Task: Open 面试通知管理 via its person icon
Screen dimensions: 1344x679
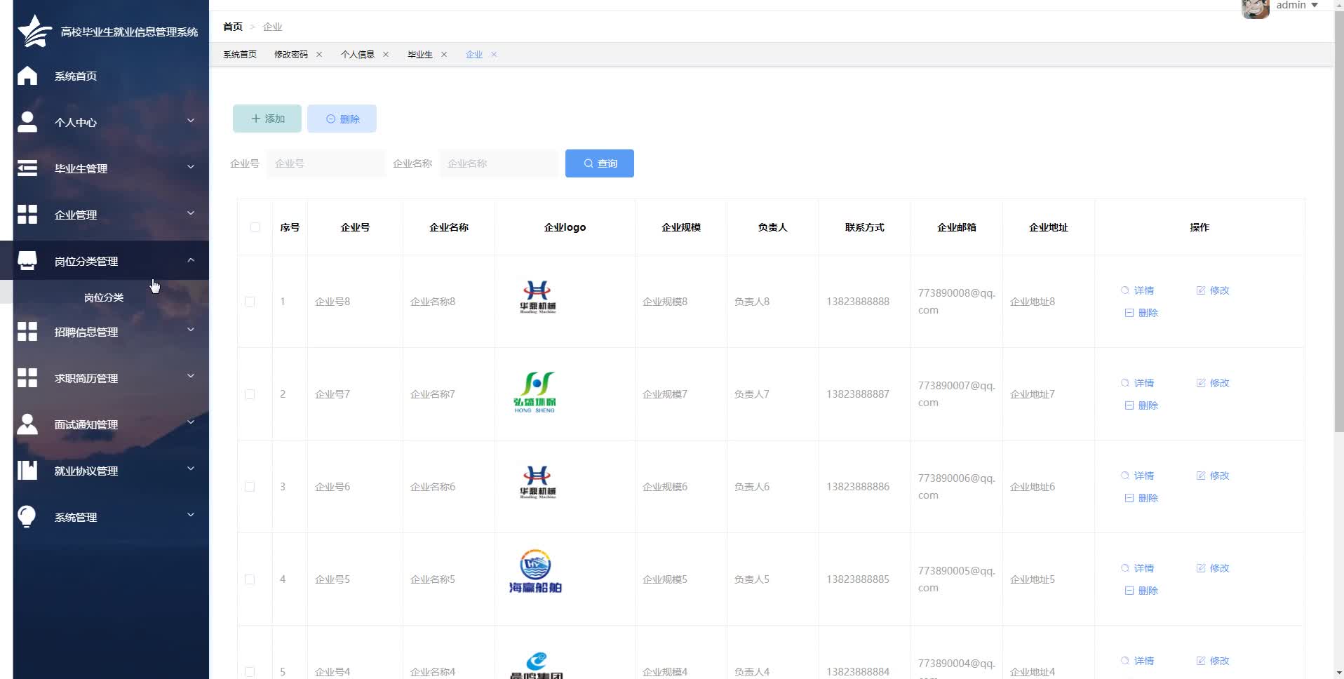Action: pos(27,424)
